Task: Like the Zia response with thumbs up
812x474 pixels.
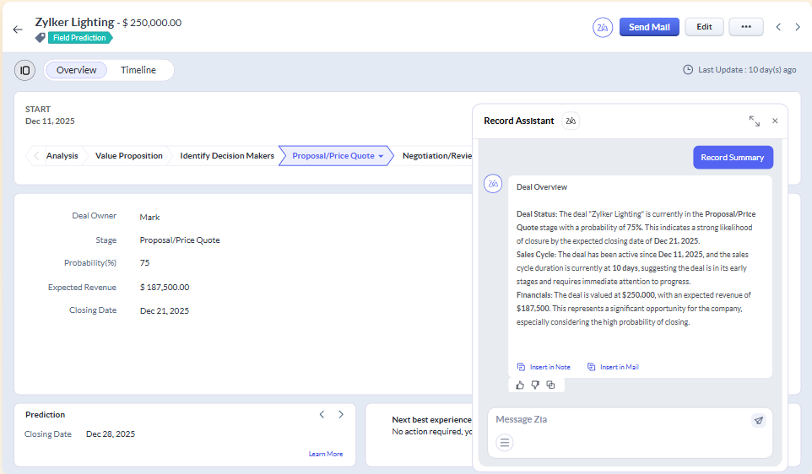Action: coord(520,385)
